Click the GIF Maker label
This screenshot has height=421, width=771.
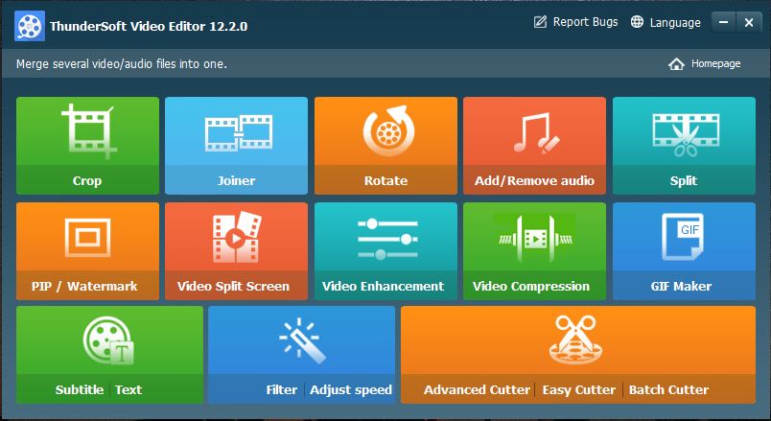click(681, 286)
